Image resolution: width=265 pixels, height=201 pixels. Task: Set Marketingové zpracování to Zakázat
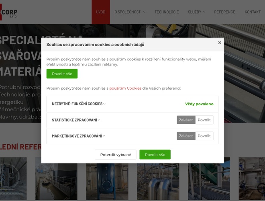[186, 136]
